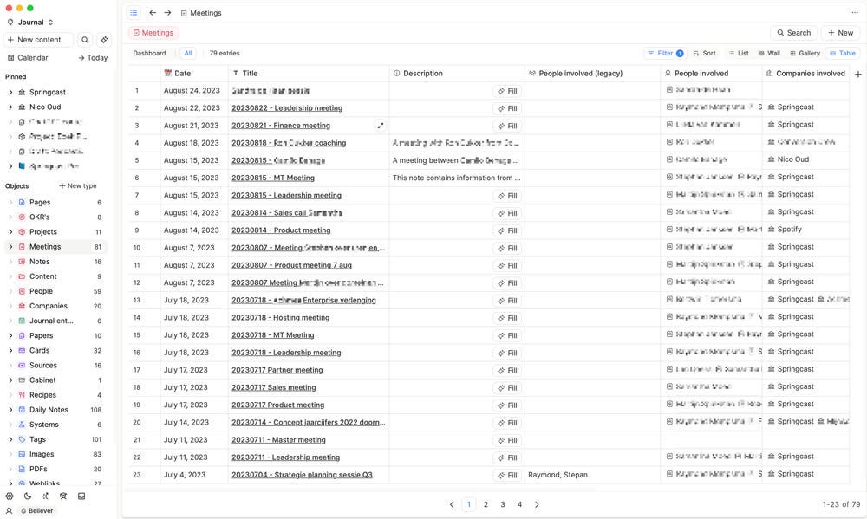
Task: Open the graph view icon
Action: pyautogui.click(x=45, y=496)
